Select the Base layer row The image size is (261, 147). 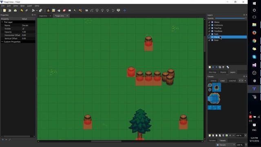227,40
